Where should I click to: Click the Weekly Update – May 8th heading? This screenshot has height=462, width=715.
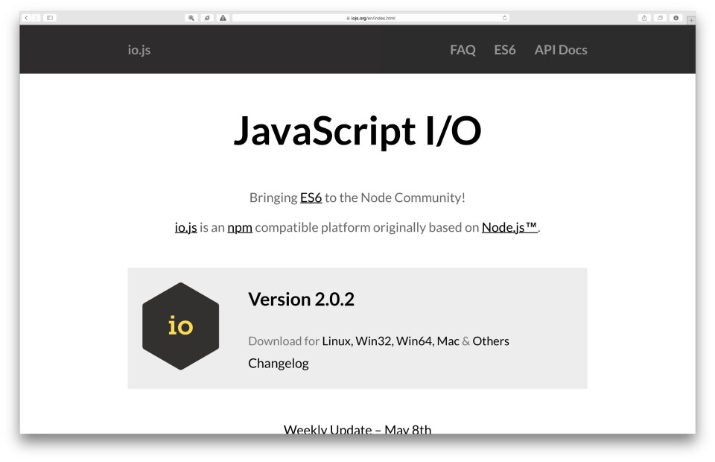pyautogui.click(x=357, y=429)
